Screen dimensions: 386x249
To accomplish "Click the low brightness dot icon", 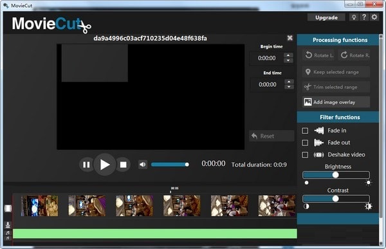I will point(306,183).
